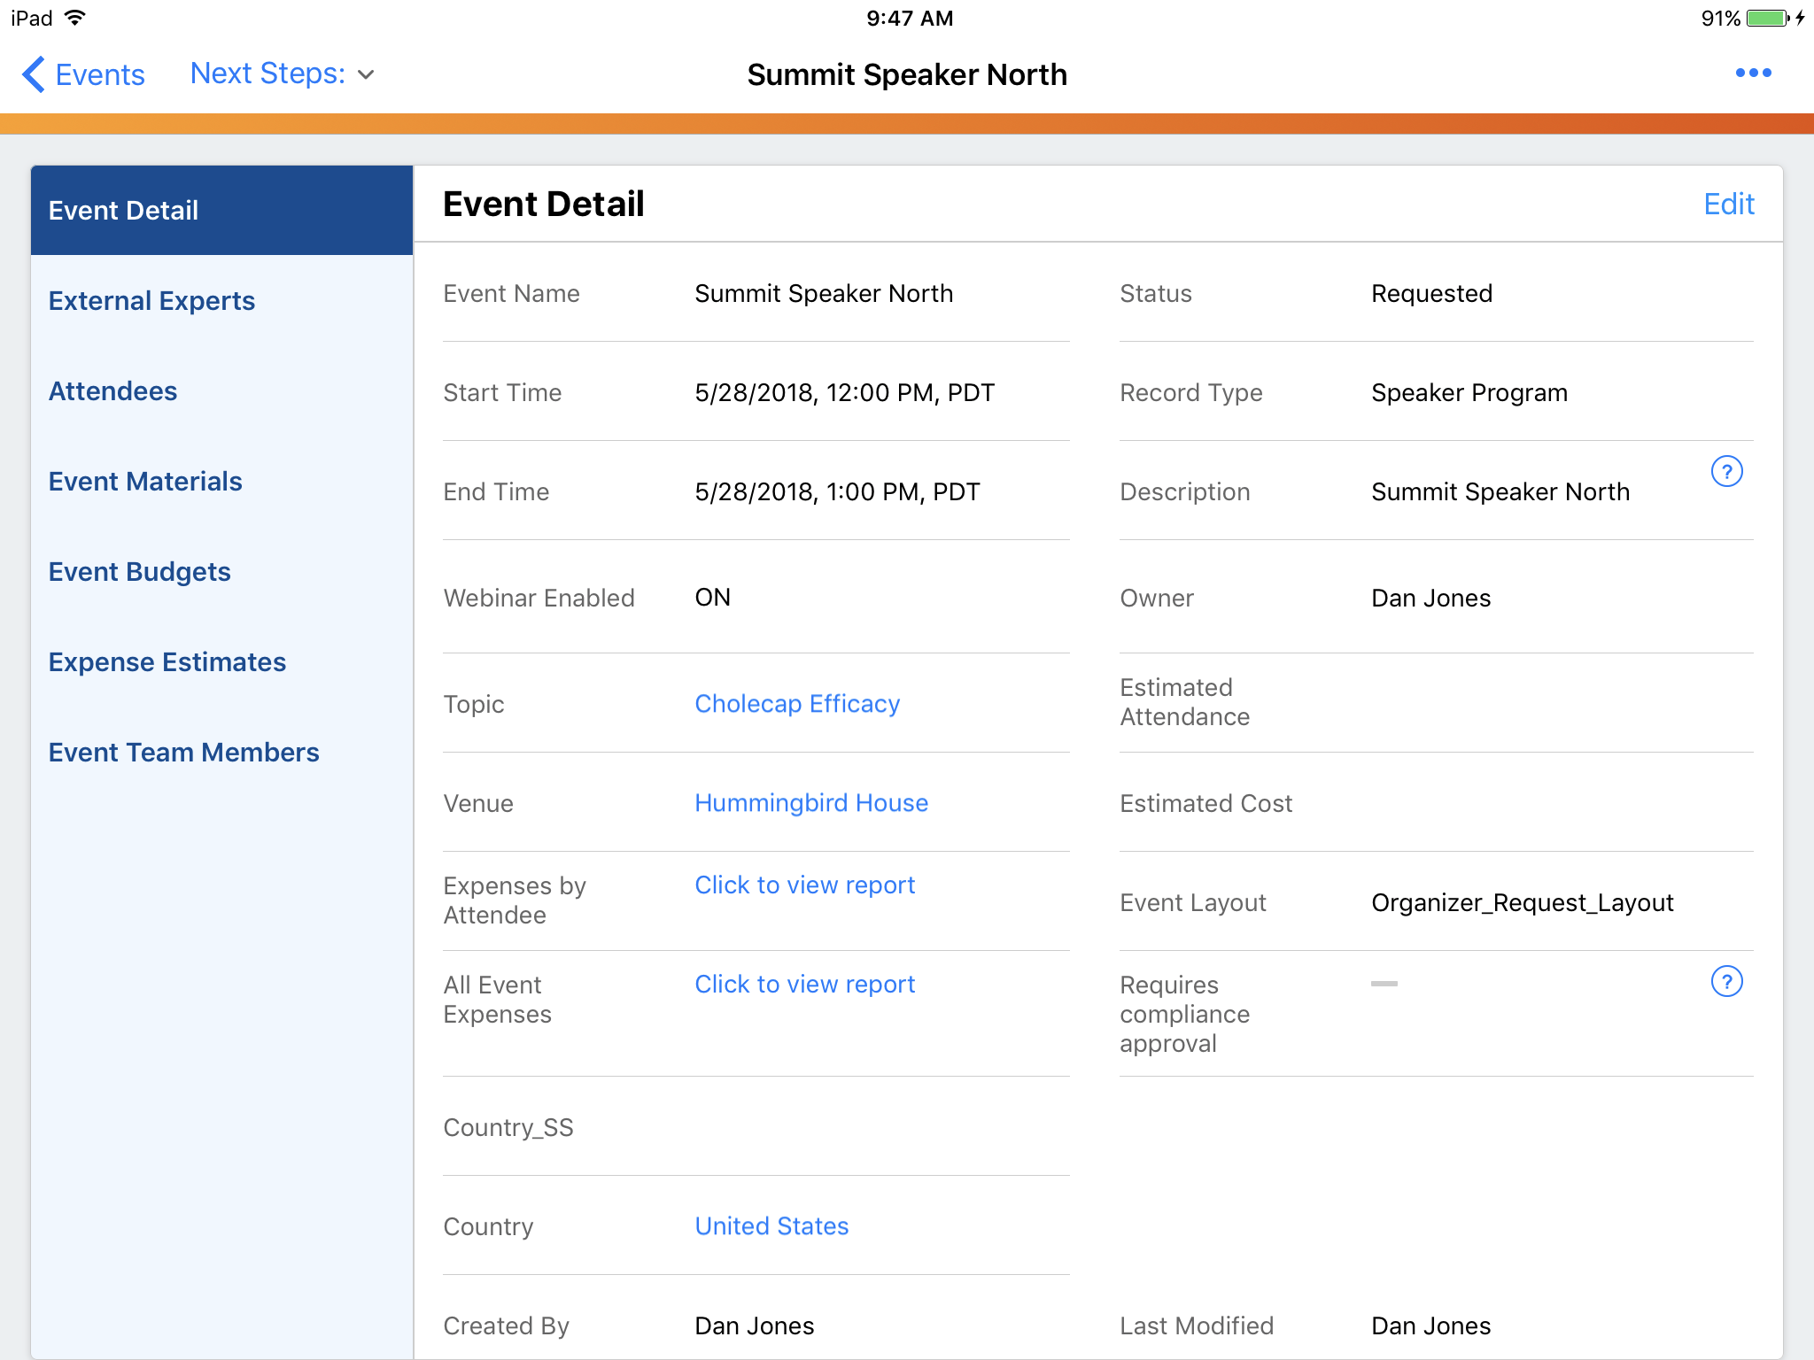Tap the Webinar Enabled ON value

tap(712, 598)
